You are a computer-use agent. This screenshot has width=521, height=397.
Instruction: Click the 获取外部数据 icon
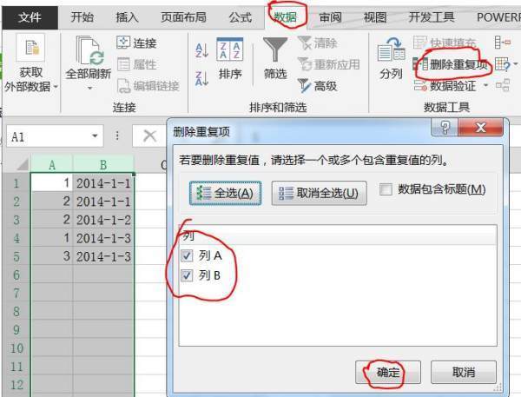point(31,48)
